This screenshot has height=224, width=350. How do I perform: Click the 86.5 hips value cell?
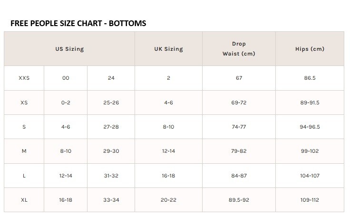tap(310, 78)
